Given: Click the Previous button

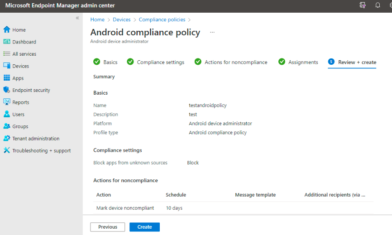Looking at the screenshot, I should pyautogui.click(x=108, y=227).
